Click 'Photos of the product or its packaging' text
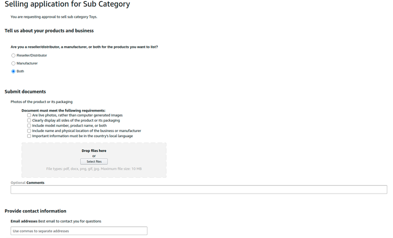 pos(42,102)
